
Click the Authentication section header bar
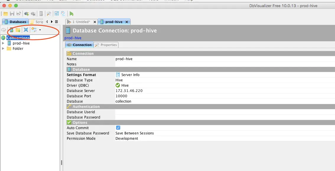(x=201, y=107)
